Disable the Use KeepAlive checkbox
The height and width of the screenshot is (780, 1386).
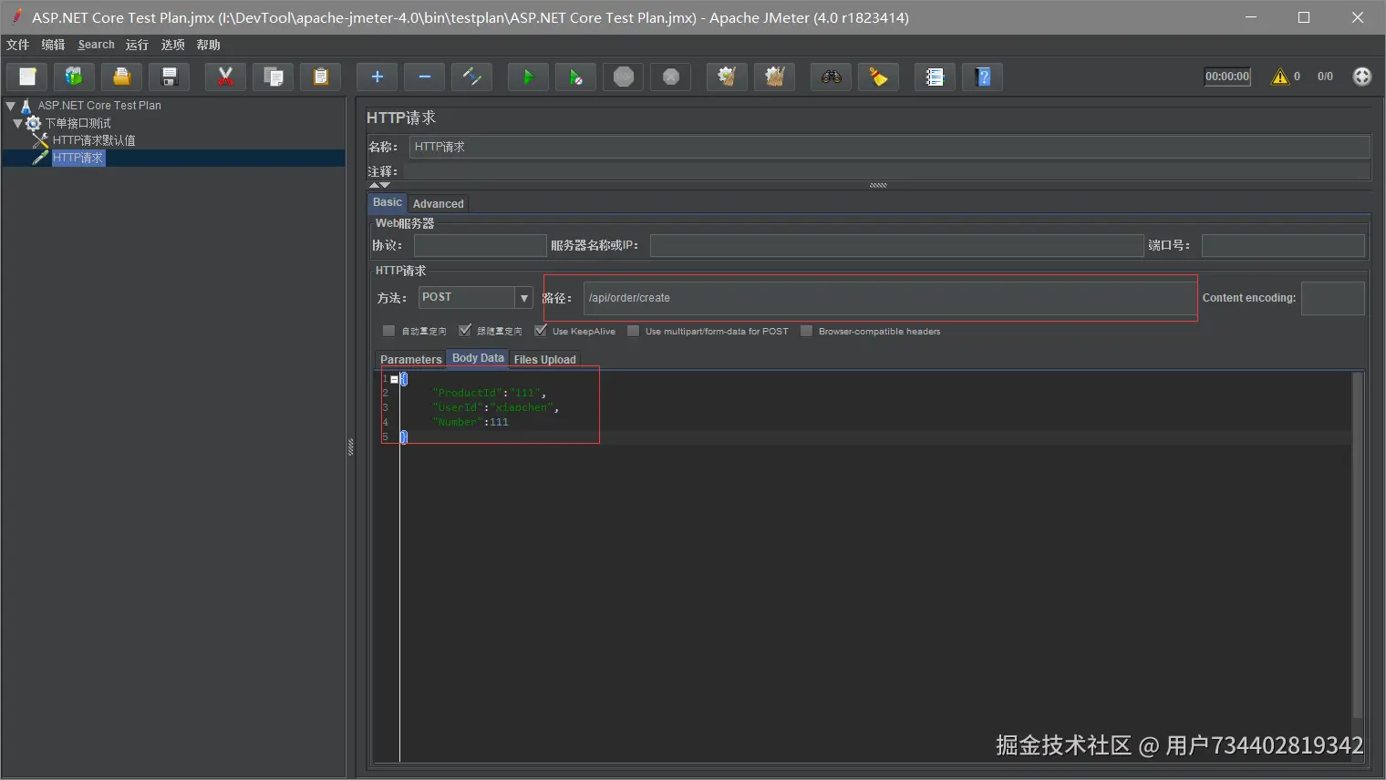click(541, 331)
